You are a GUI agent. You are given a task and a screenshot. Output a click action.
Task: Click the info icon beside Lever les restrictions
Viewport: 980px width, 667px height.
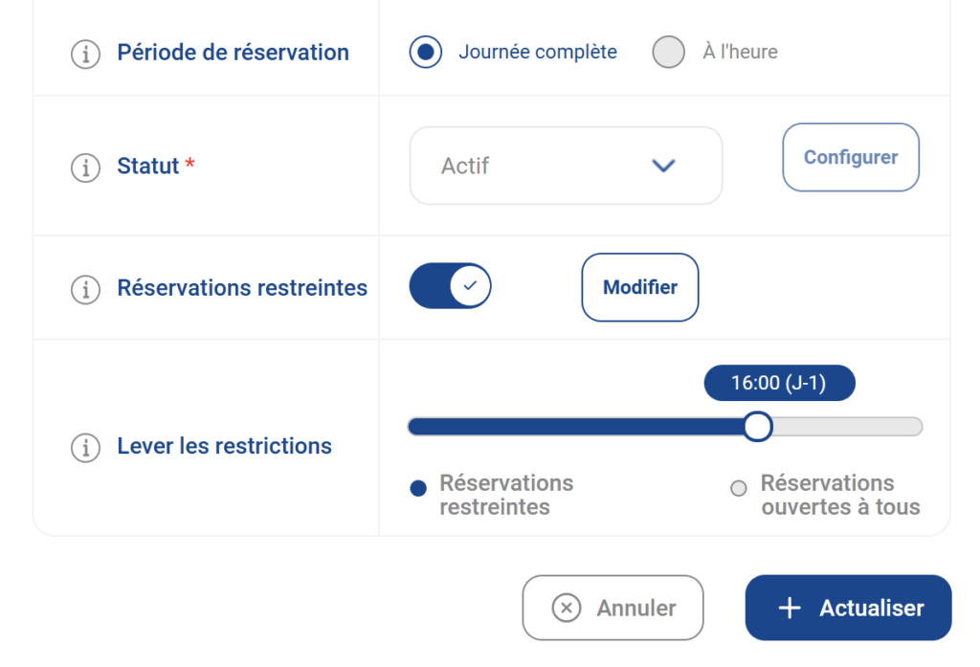(85, 447)
